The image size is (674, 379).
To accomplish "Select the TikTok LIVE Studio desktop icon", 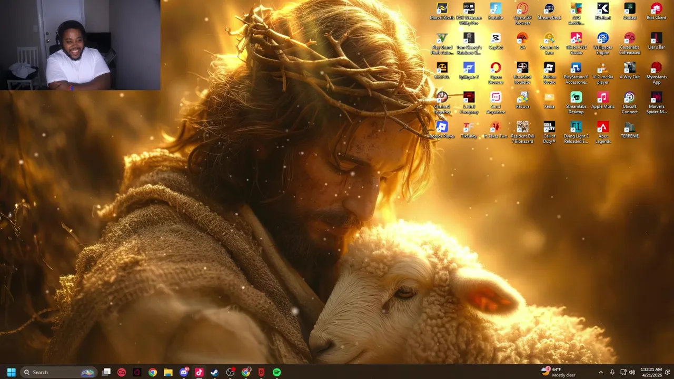I will click(576, 44).
